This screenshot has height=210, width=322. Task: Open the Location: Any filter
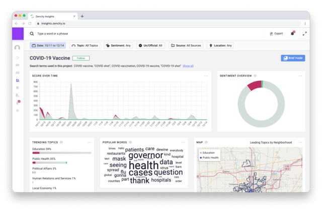pyautogui.click(x=220, y=46)
